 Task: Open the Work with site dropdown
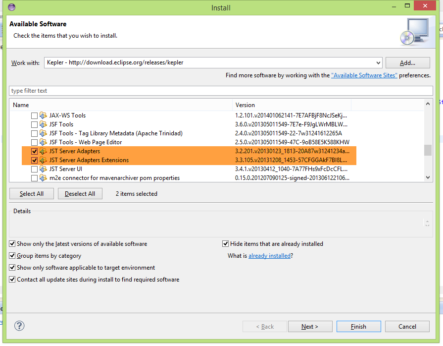coord(378,63)
